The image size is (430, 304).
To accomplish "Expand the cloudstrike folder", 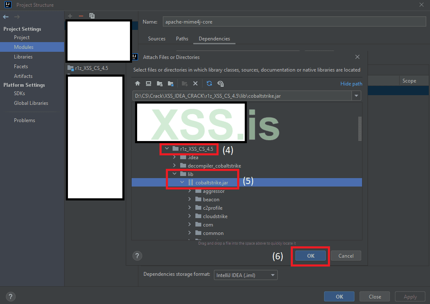I will coord(189,216).
